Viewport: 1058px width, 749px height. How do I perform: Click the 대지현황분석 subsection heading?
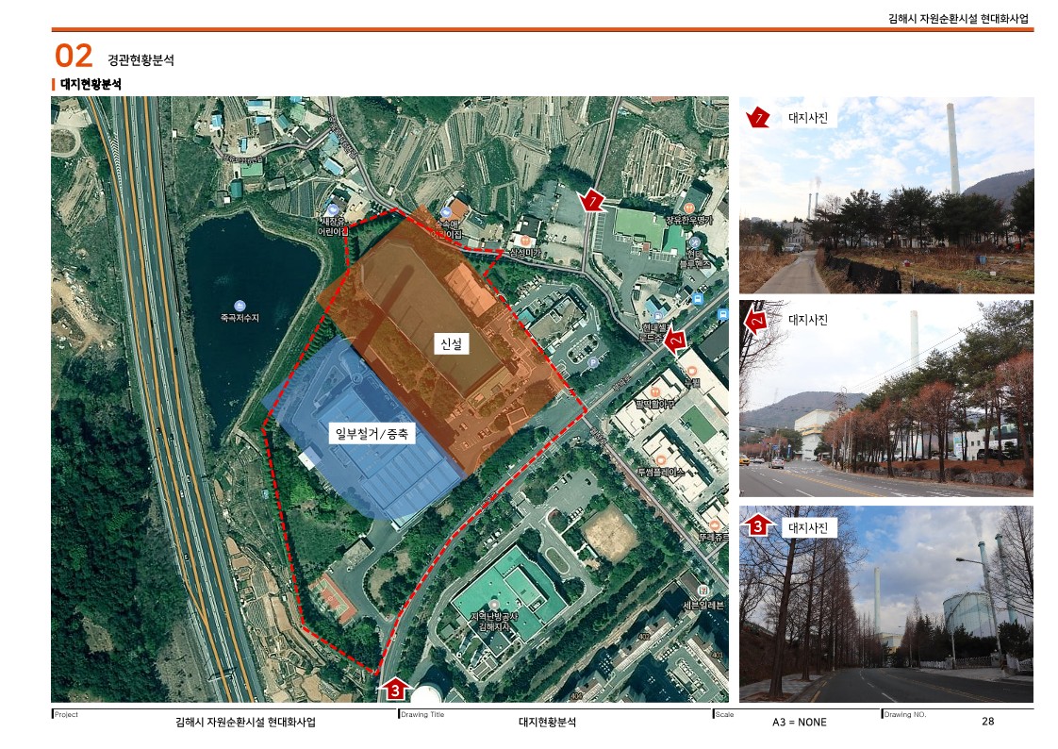point(91,85)
